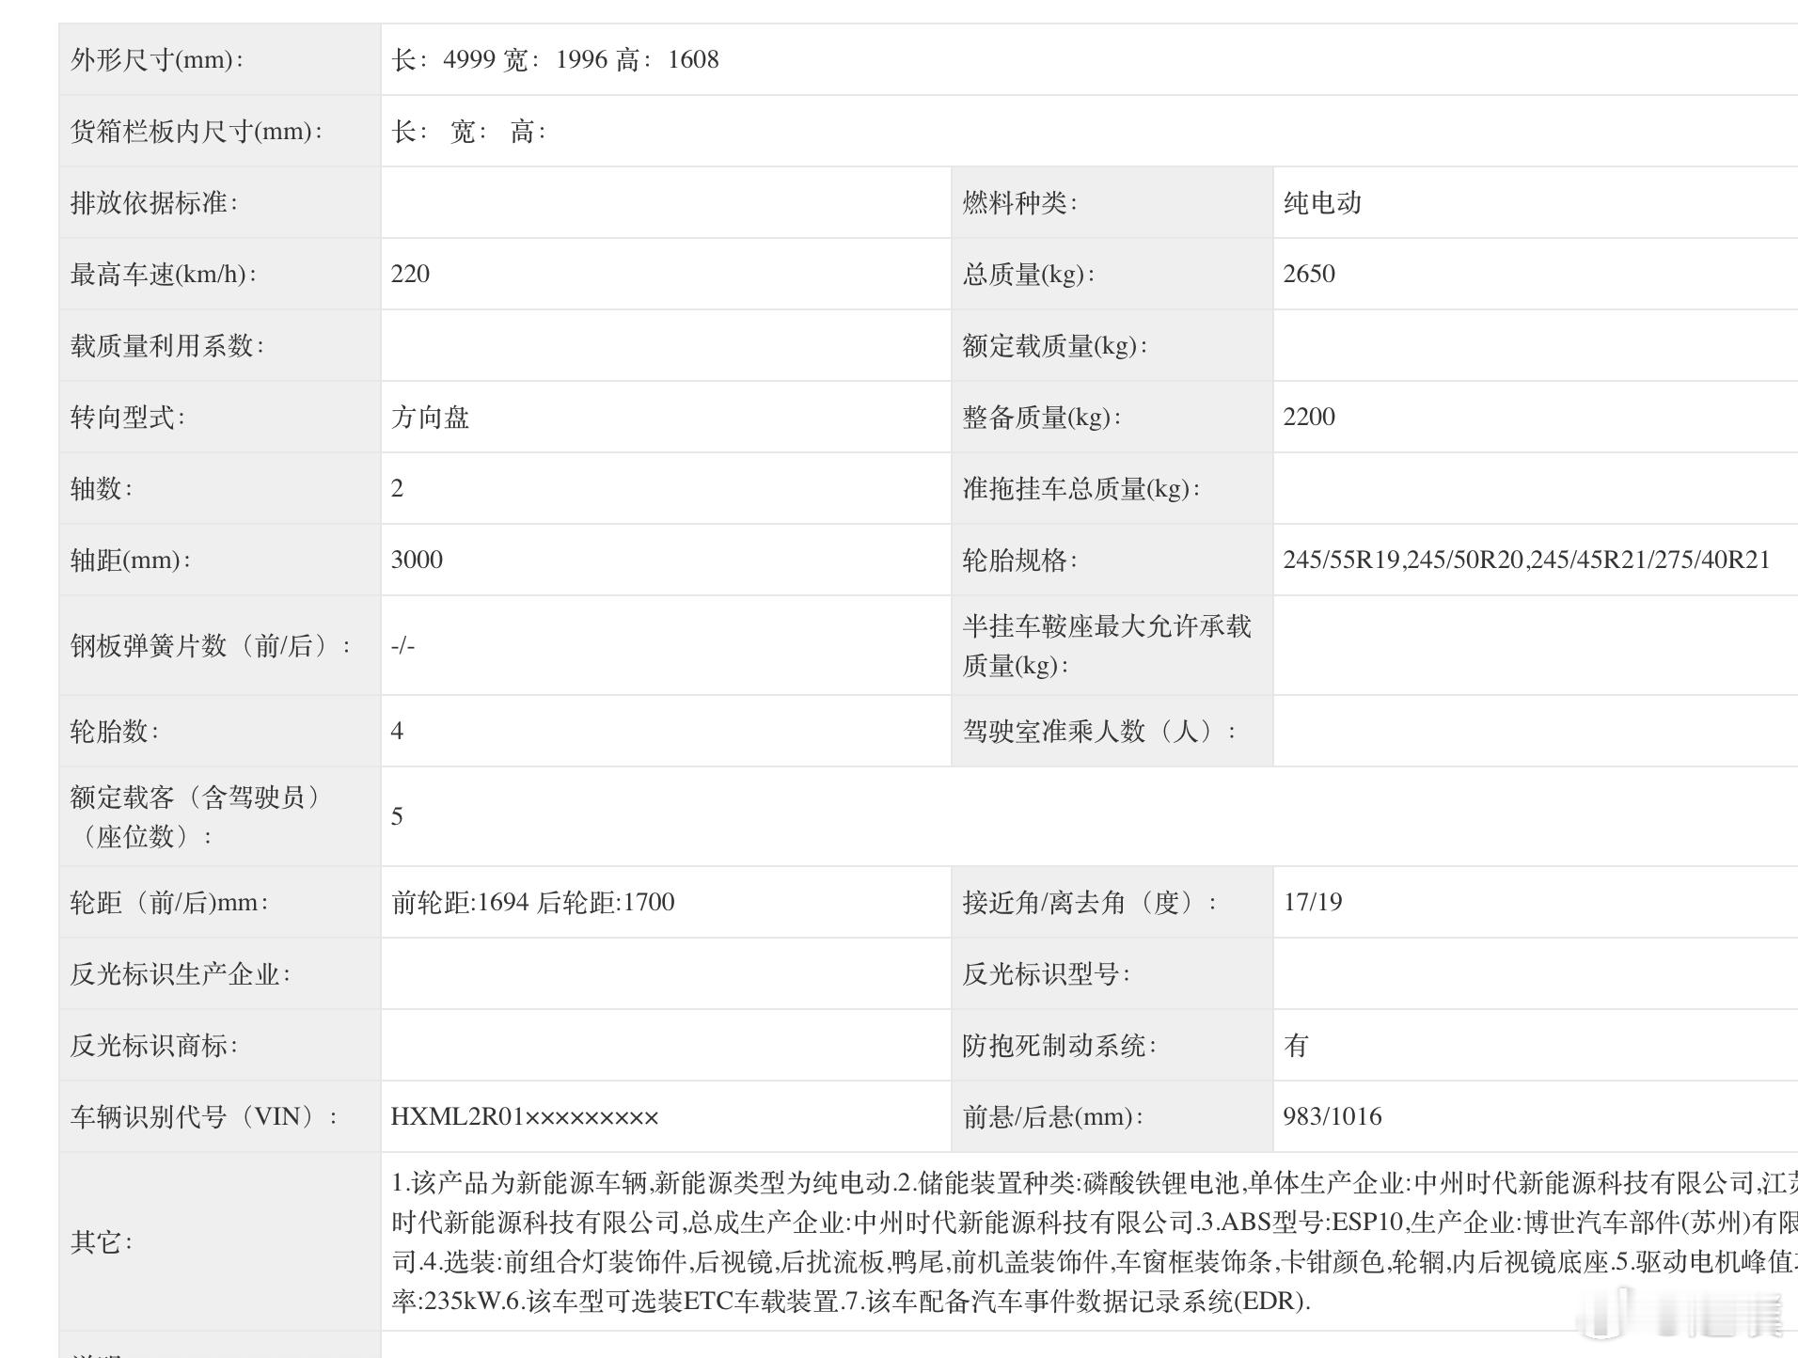Click the 半挂车鞍座最大允许承载质量 label
1798x1358 pixels.
(1107, 645)
